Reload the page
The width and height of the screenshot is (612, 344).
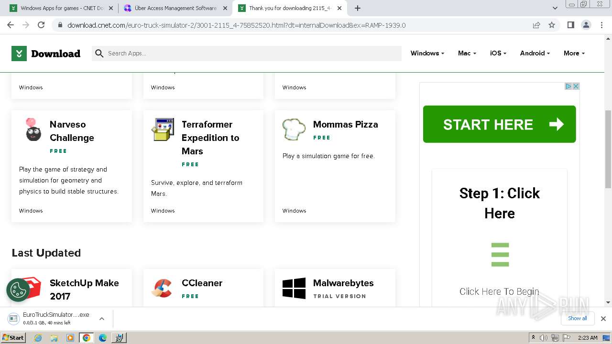click(41, 25)
